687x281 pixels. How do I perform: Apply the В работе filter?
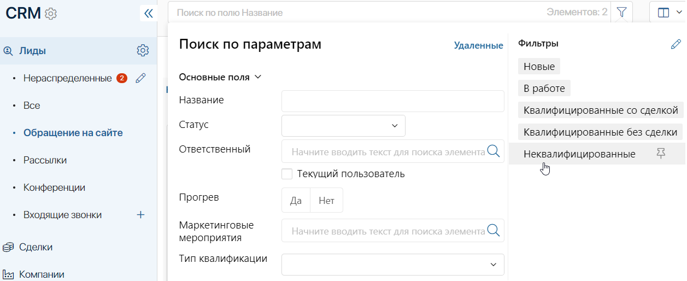click(544, 88)
